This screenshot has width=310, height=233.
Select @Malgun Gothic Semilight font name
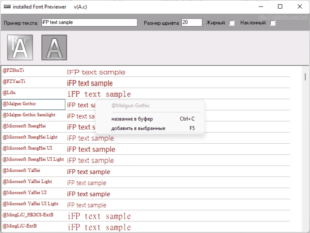click(29, 115)
